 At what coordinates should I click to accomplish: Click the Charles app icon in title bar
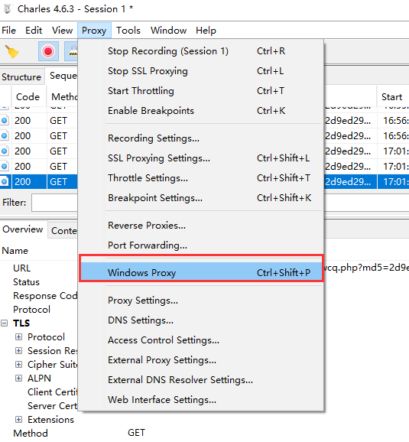pyautogui.click(x=8, y=8)
